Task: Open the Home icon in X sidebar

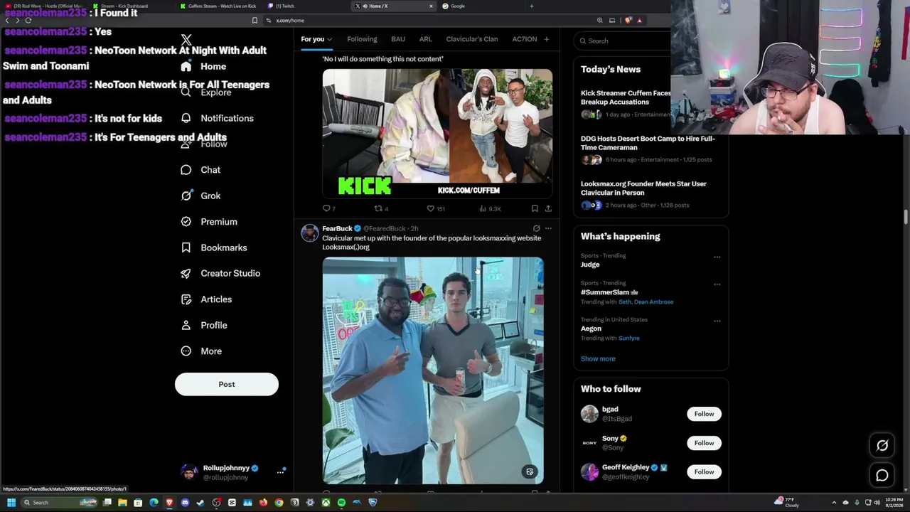Action: coord(186,66)
